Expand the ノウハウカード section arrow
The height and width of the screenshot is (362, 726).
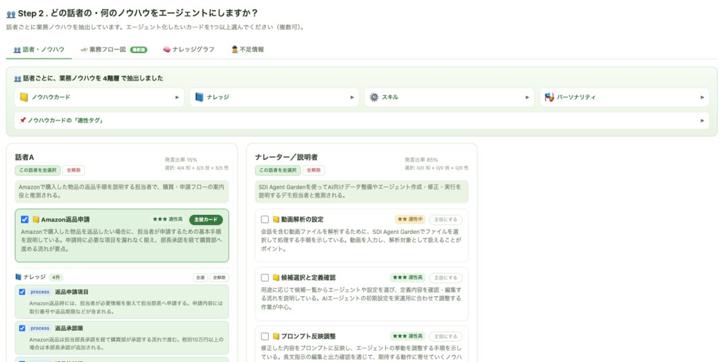(x=177, y=98)
